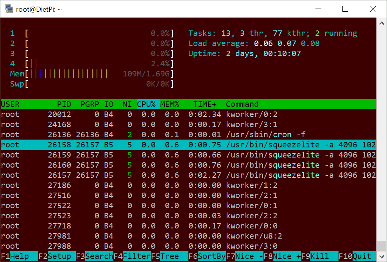Image resolution: width=387 pixels, height=262 pixels.
Task: Select the kworker/3:0 process row
Action: 188,246
